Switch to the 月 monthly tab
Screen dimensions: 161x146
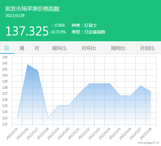(37, 48)
